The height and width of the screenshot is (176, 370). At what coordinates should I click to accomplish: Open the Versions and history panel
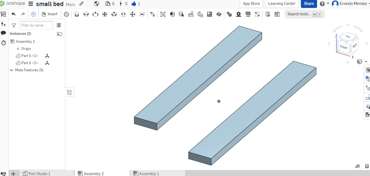coord(3,43)
